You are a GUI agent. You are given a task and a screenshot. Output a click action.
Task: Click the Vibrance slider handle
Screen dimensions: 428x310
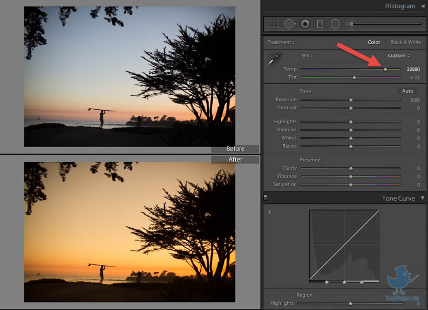click(351, 177)
